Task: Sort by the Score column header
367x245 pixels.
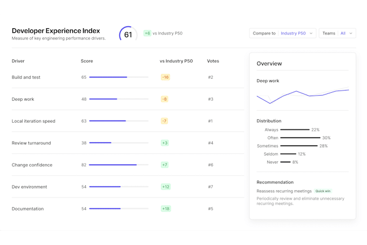Action: pyautogui.click(x=87, y=61)
